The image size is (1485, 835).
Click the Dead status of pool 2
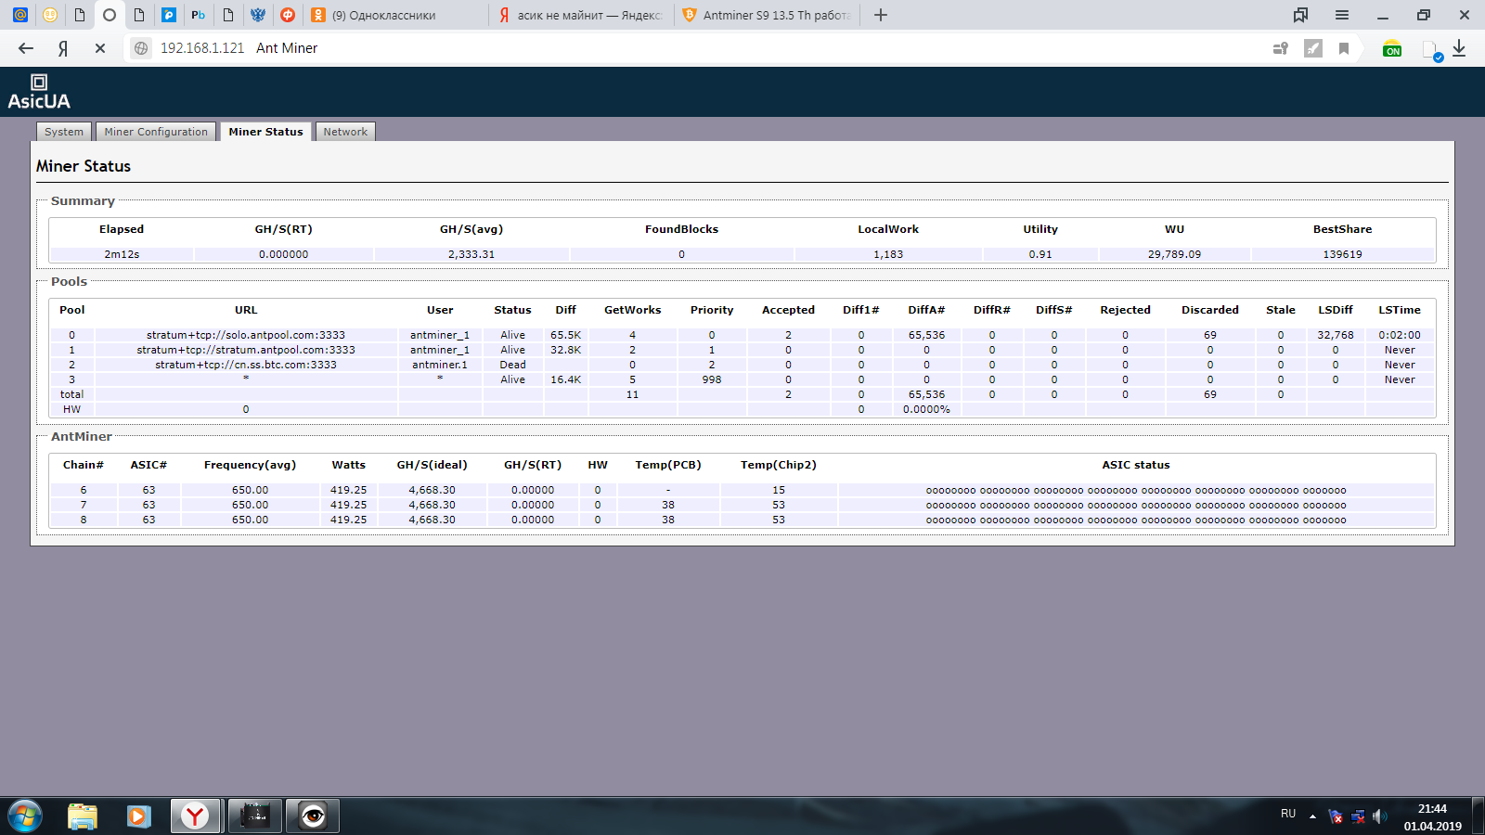pos(512,365)
